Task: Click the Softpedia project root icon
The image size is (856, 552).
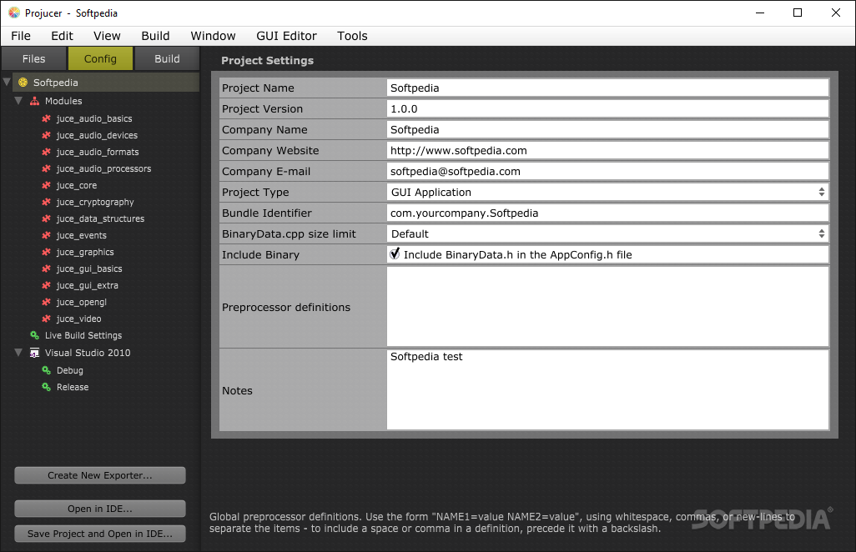Action: click(23, 83)
